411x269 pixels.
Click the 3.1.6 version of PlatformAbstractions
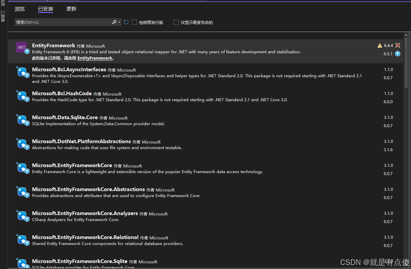tap(388, 150)
